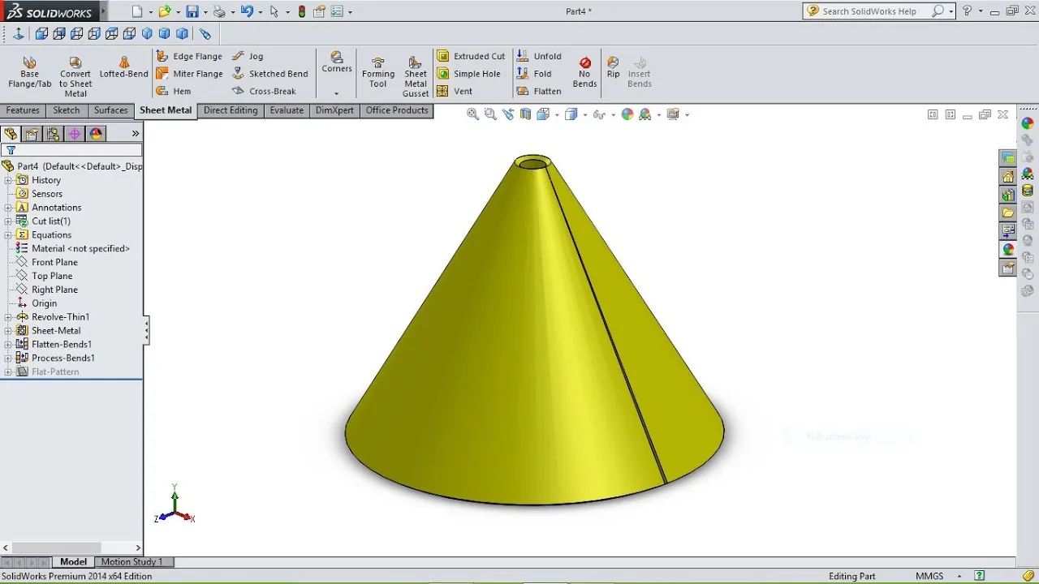Expand the manager panel chevron

click(136, 134)
